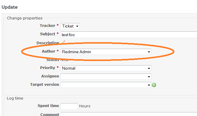Viewport: 197px width, 116px height.
Task: Click the Author field label
Action: 48,51
